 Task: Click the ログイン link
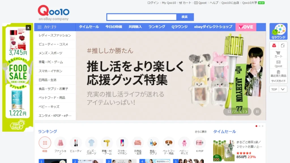coord(153,3)
